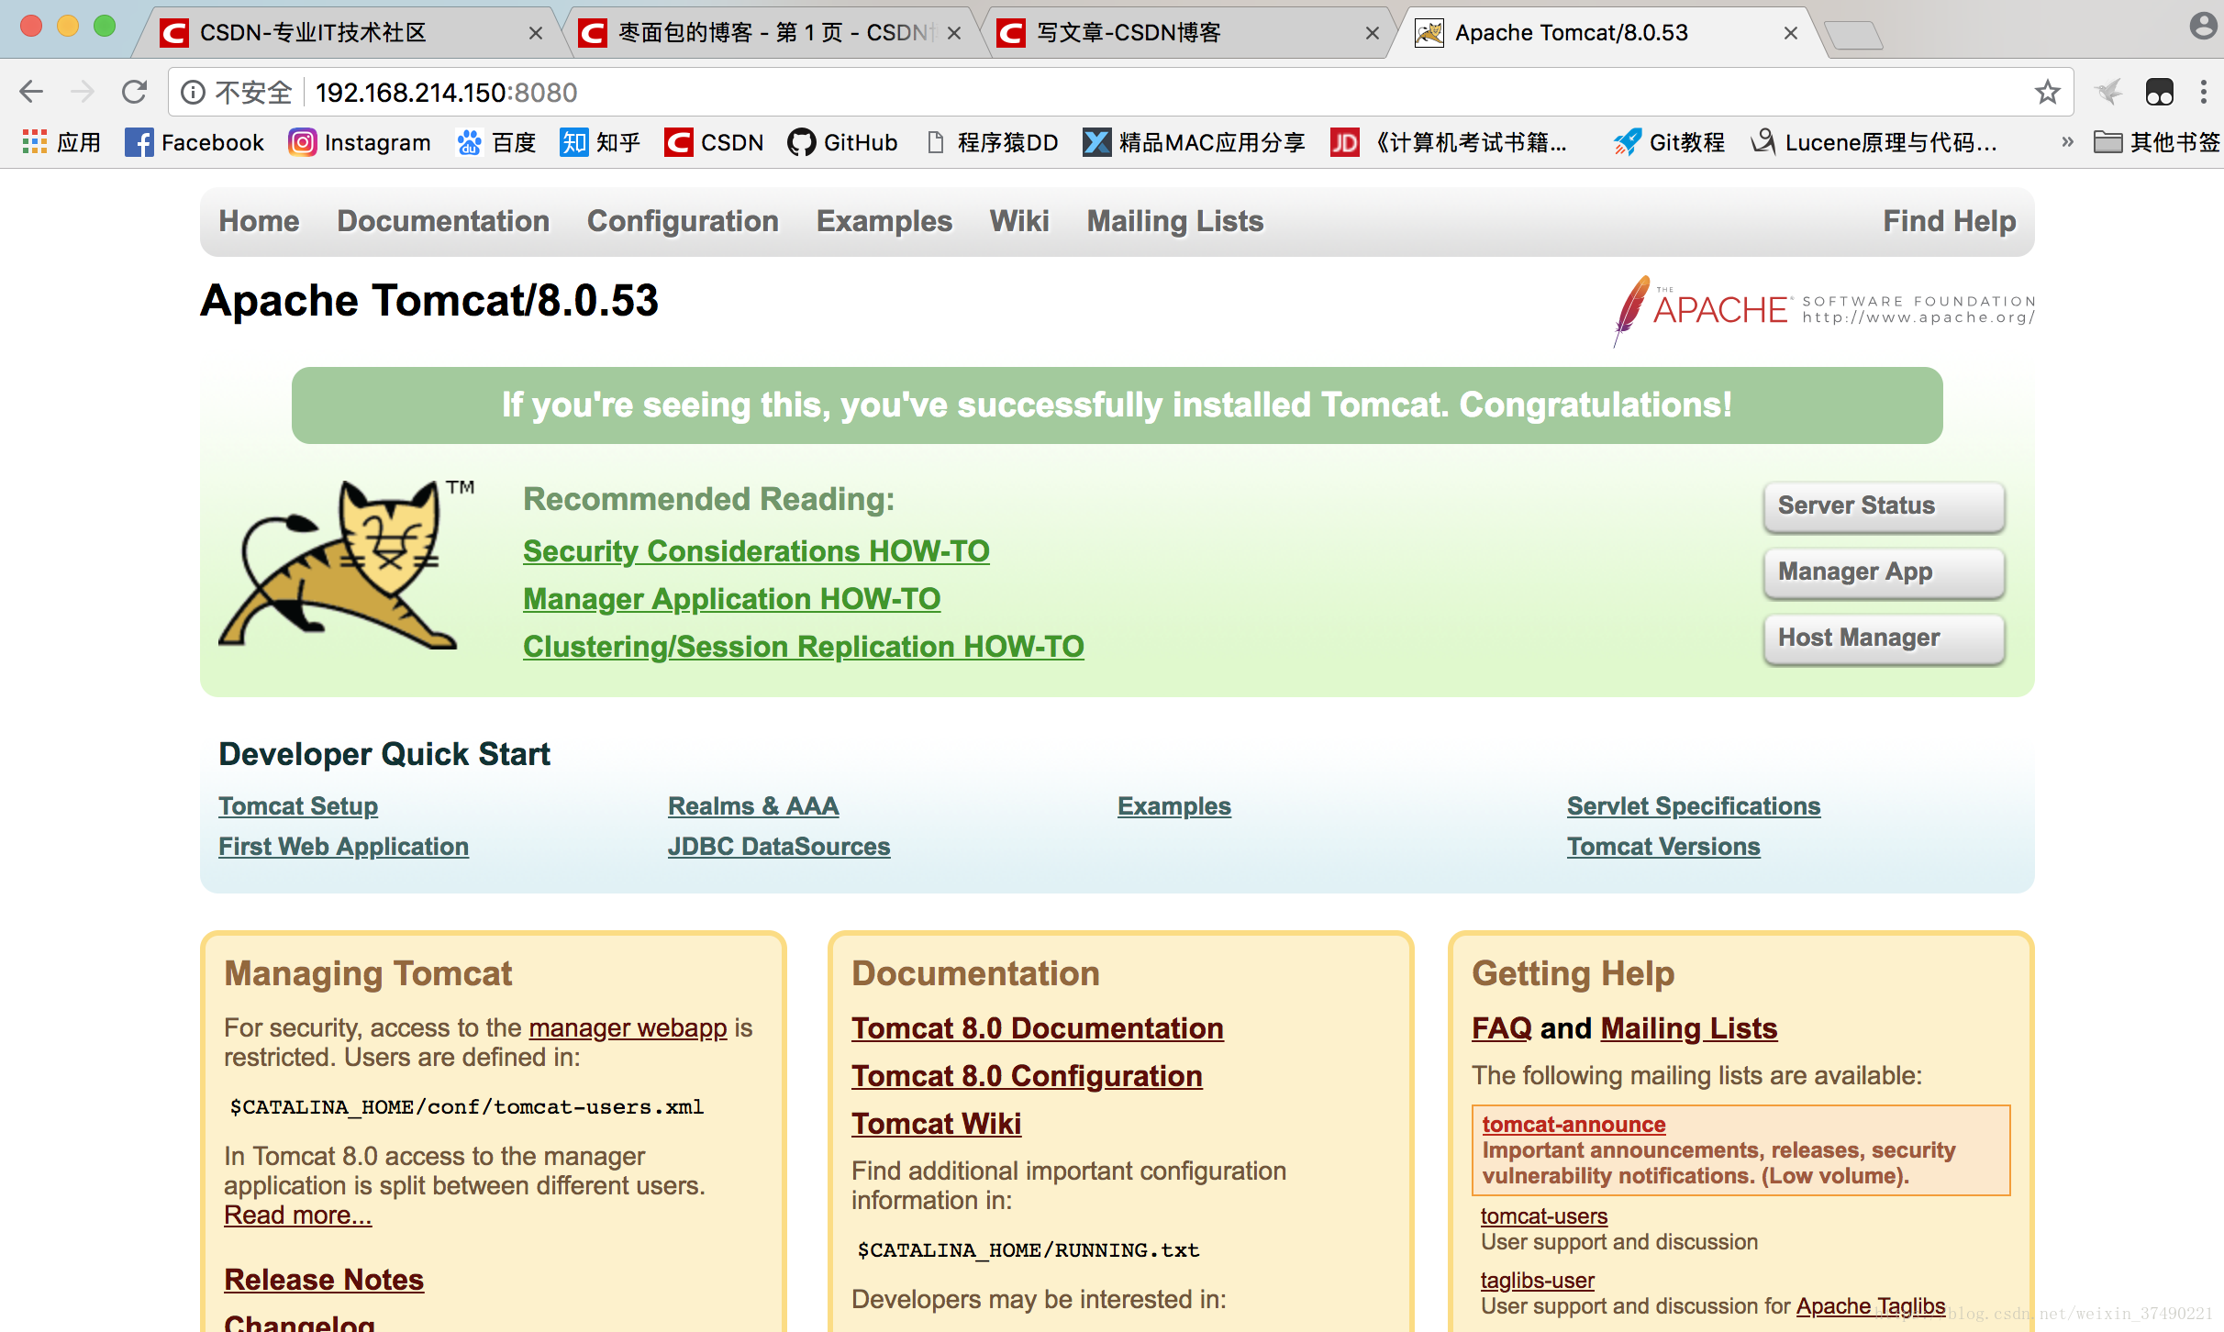
Task: Open the First Web Application link
Action: pos(343,847)
